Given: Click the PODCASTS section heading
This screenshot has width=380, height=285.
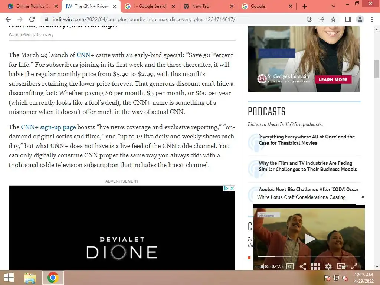Looking at the screenshot, I should coord(266,111).
